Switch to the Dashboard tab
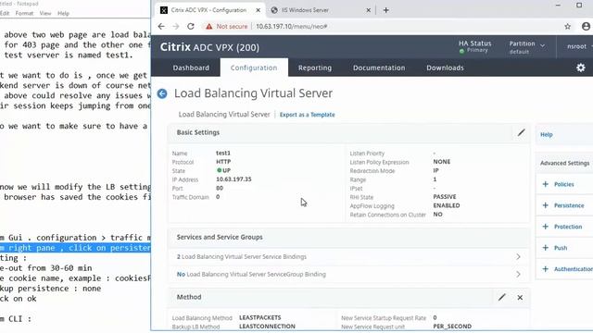The width and height of the screenshot is (593, 333). pos(191,68)
